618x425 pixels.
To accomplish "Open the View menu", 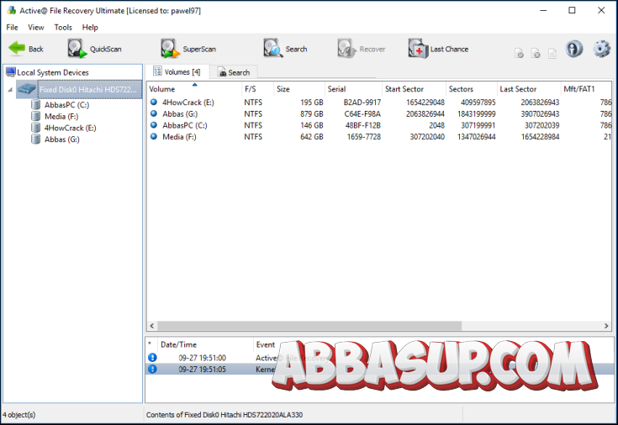I will [x=35, y=27].
